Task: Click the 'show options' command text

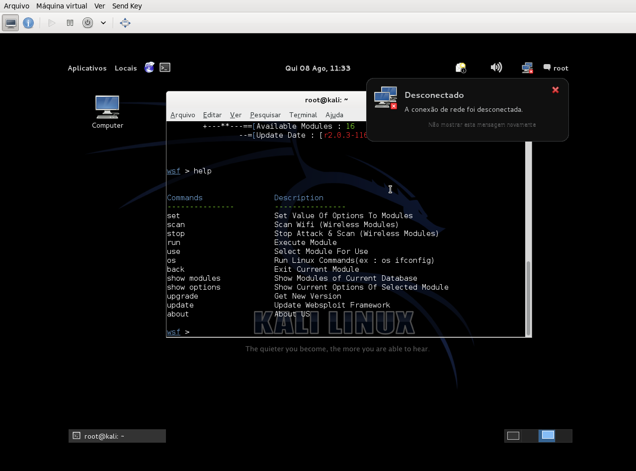Action: (194, 287)
